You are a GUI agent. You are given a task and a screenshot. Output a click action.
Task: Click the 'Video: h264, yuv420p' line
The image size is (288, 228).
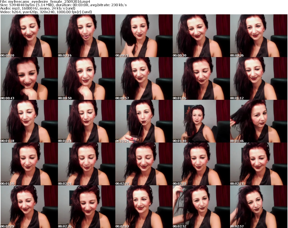coord(46,12)
